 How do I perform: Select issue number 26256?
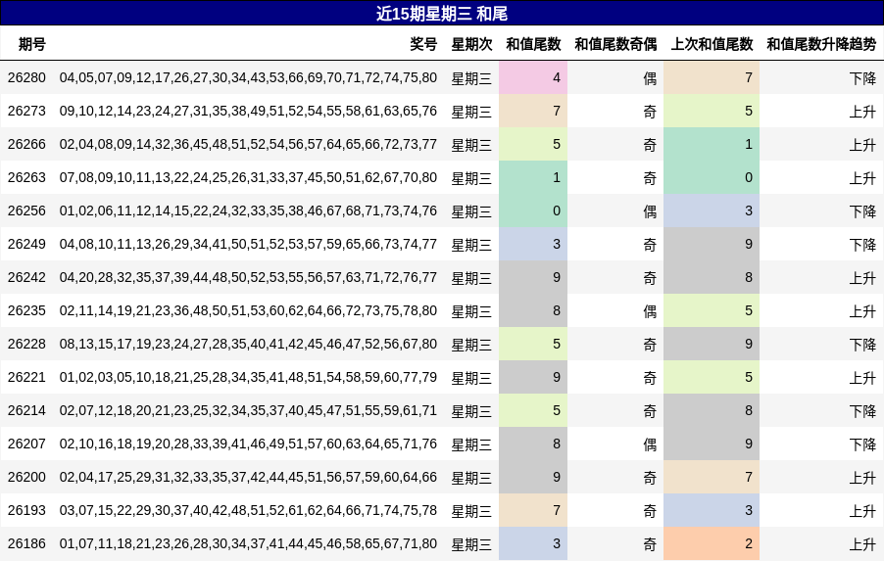pyautogui.click(x=26, y=210)
